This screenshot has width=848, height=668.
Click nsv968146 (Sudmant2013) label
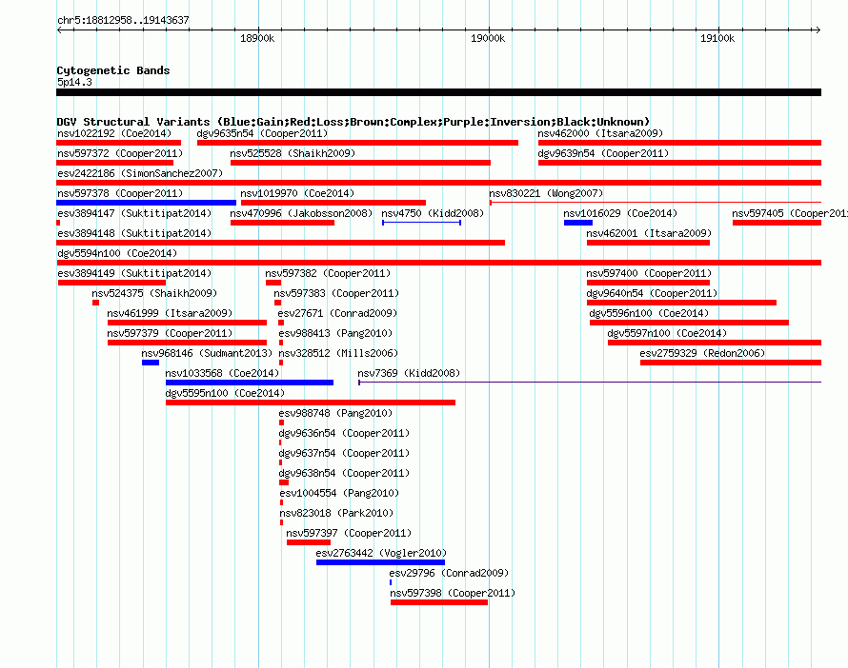[207, 353]
